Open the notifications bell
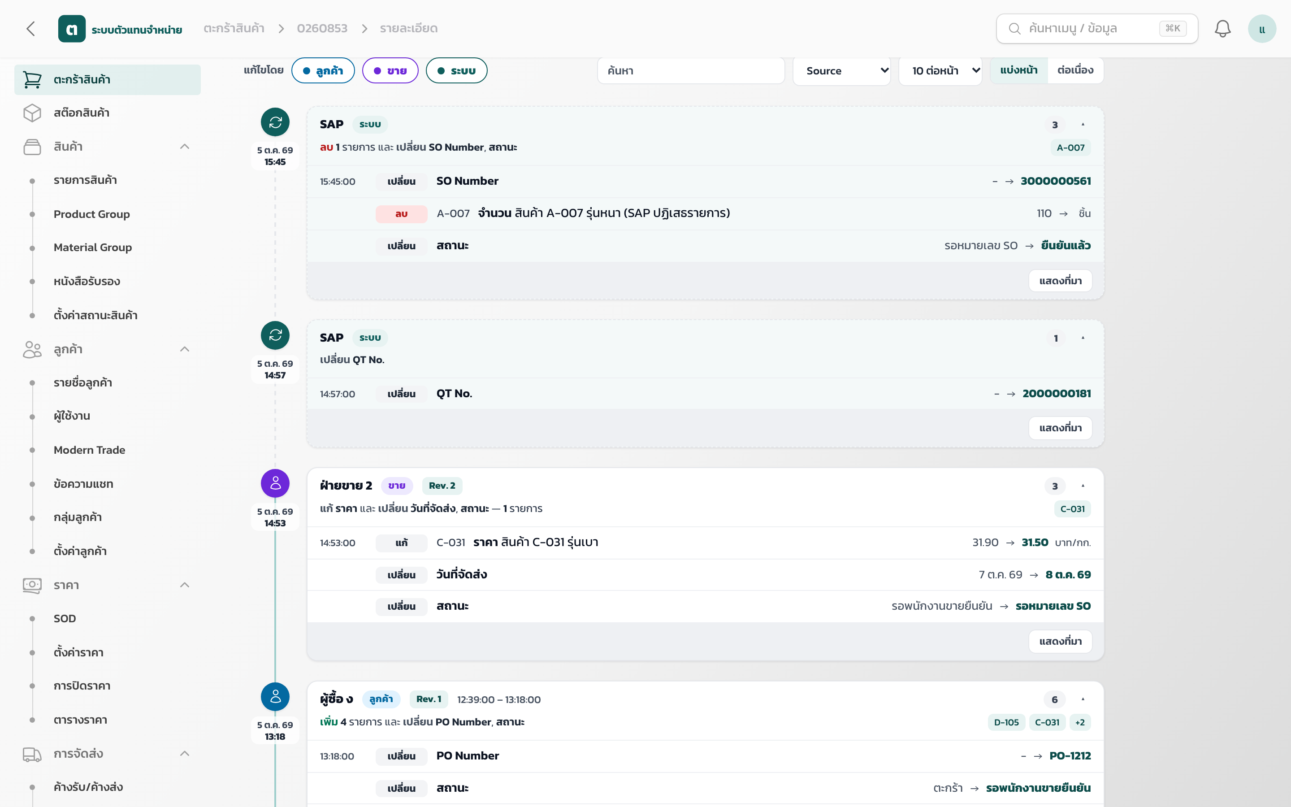The width and height of the screenshot is (1291, 807). (1222, 29)
